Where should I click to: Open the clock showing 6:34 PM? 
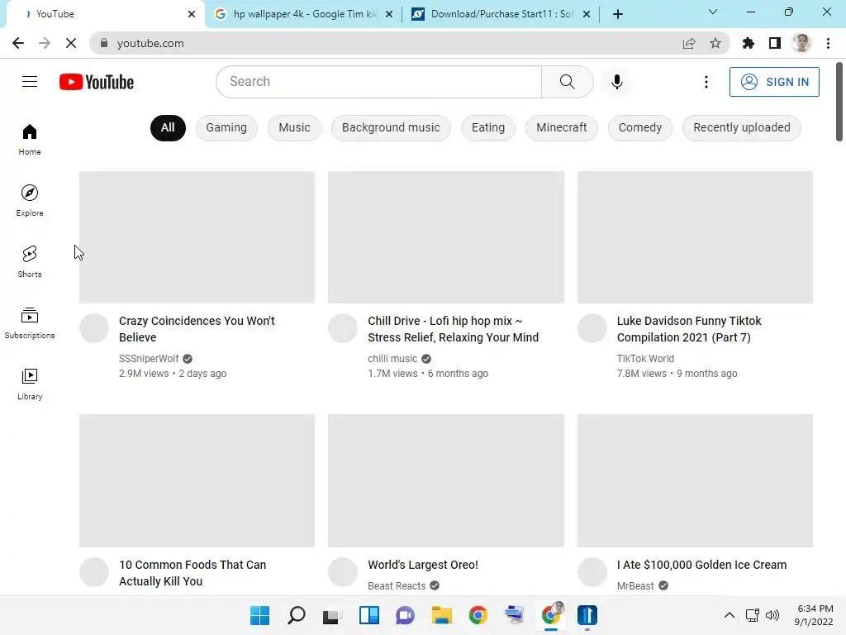point(815,615)
